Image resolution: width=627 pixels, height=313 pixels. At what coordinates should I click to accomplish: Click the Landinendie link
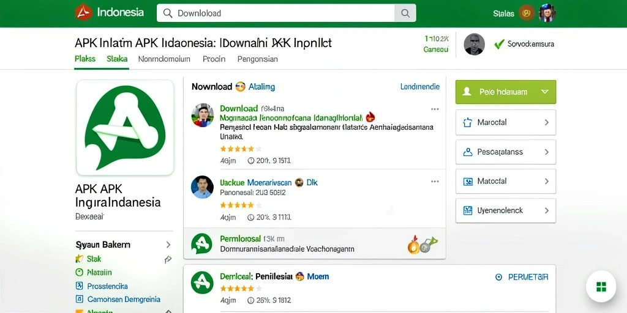click(420, 87)
